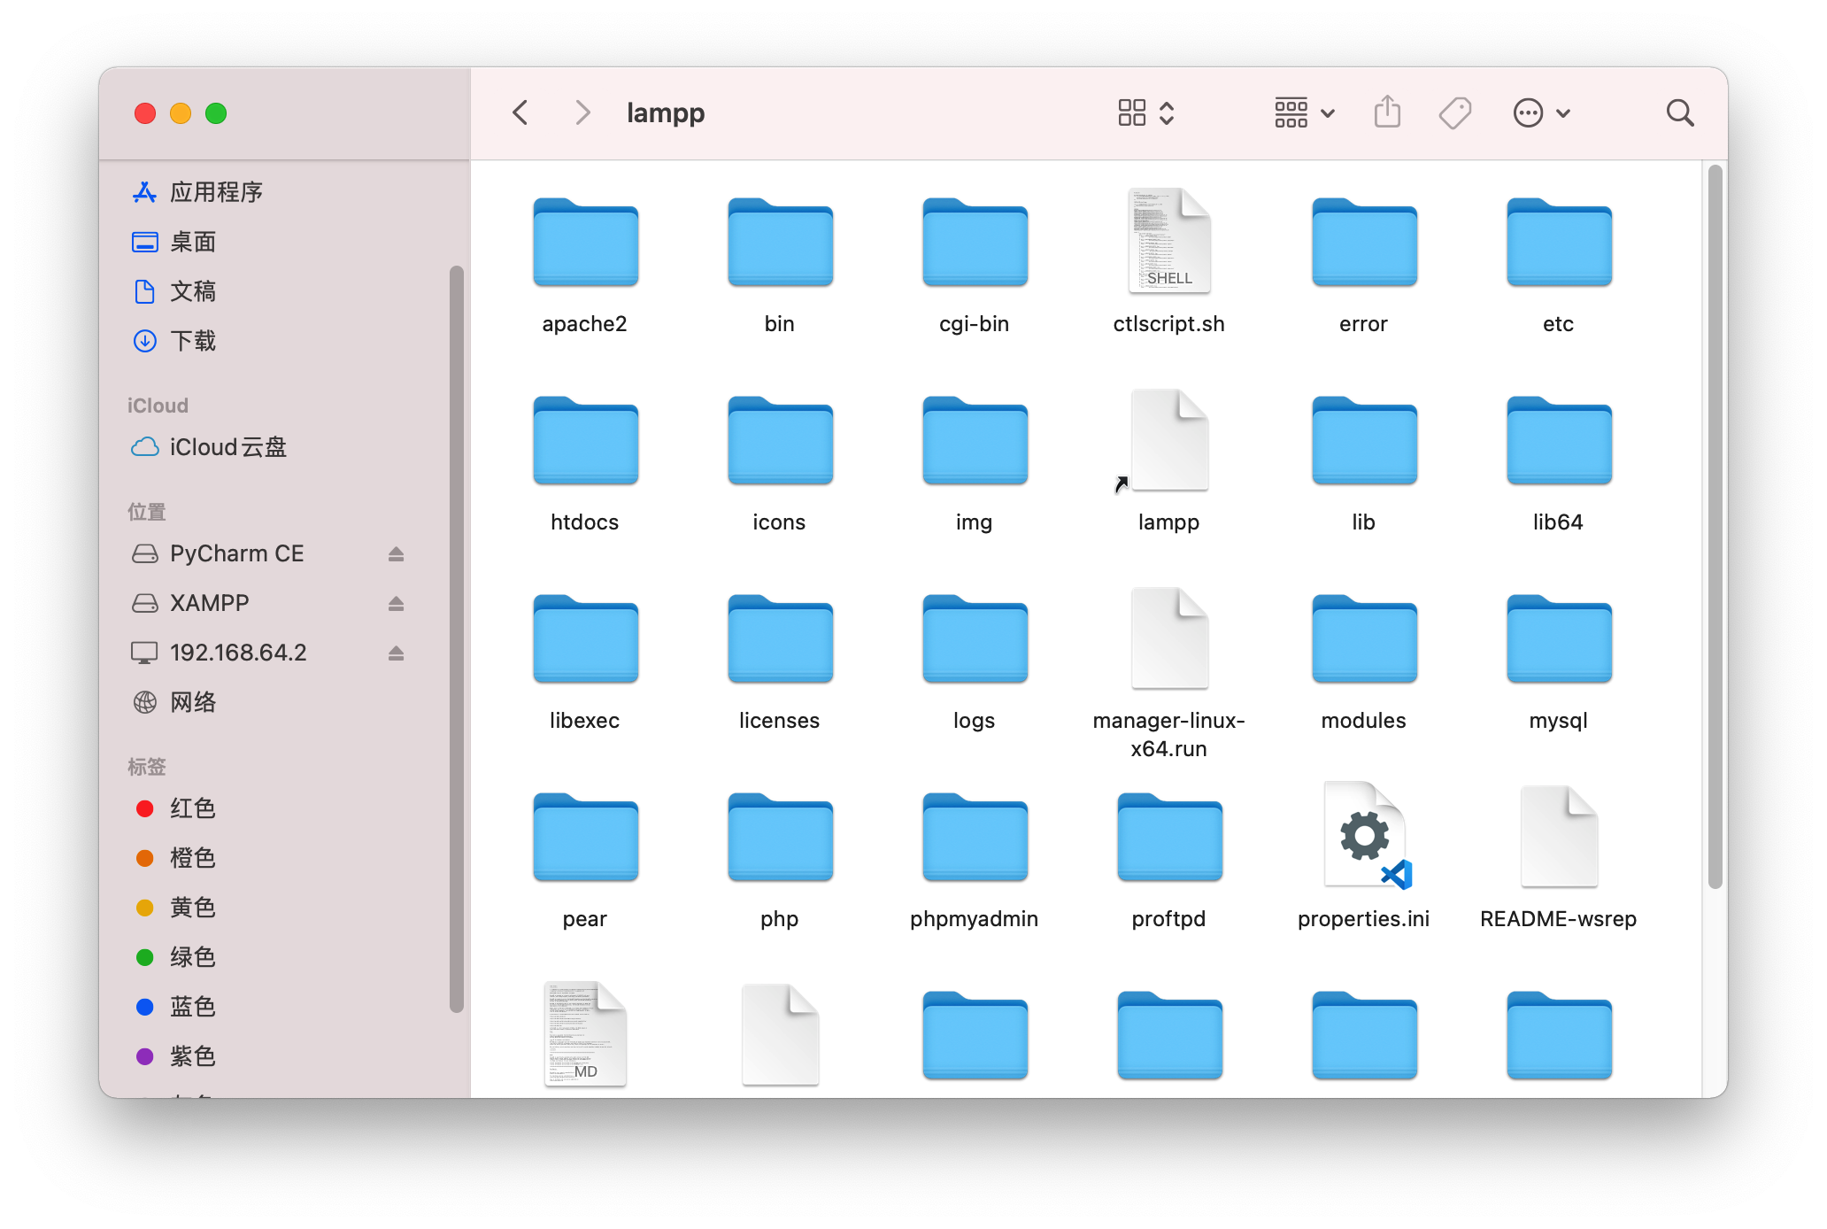This screenshot has width=1827, height=1229.
Task: Click the Edit Tags toolbar icon
Action: [1454, 113]
